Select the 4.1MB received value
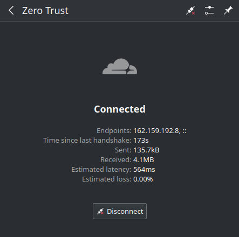 click(144, 159)
